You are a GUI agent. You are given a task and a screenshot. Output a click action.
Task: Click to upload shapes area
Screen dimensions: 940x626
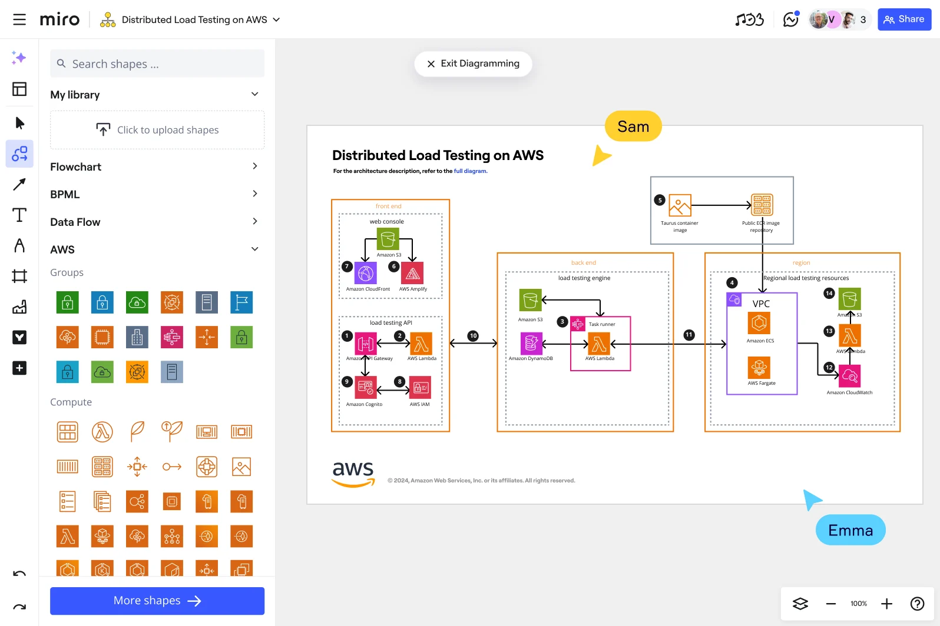point(157,130)
